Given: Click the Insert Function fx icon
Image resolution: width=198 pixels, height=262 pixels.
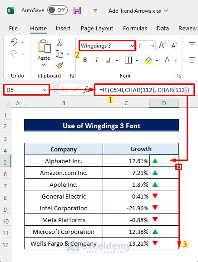Looking at the screenshot, I should [87, 90].
